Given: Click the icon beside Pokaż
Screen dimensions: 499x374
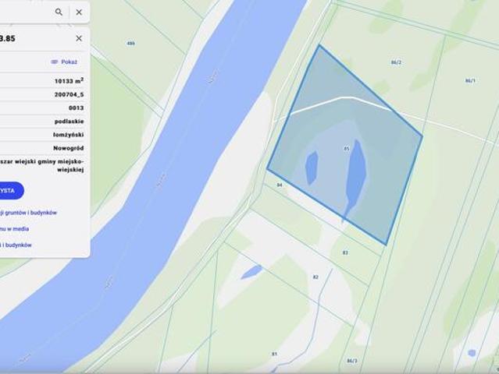Looking at the screenshot, I should pos(55,62).
